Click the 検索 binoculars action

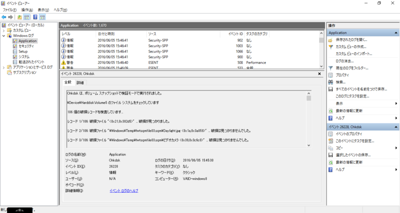(x=340, y=82)
